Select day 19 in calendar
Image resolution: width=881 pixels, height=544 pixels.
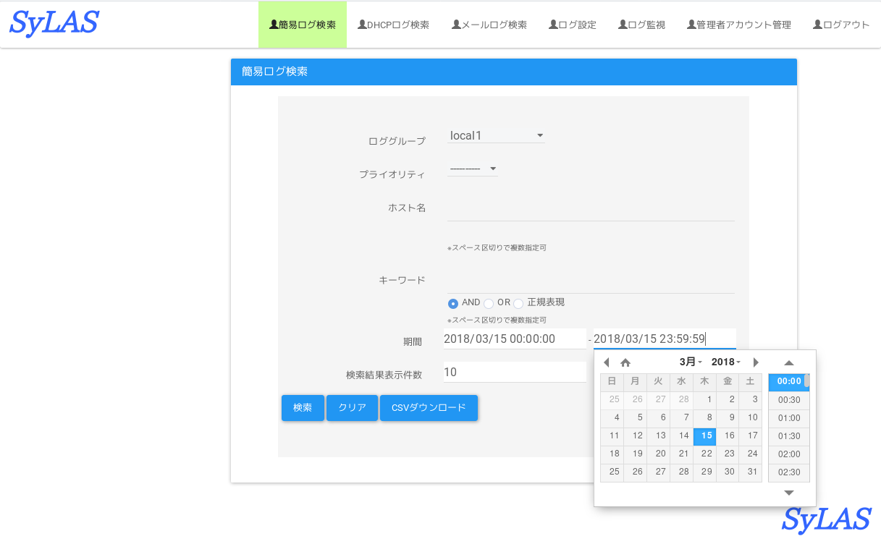coord(635,454)
